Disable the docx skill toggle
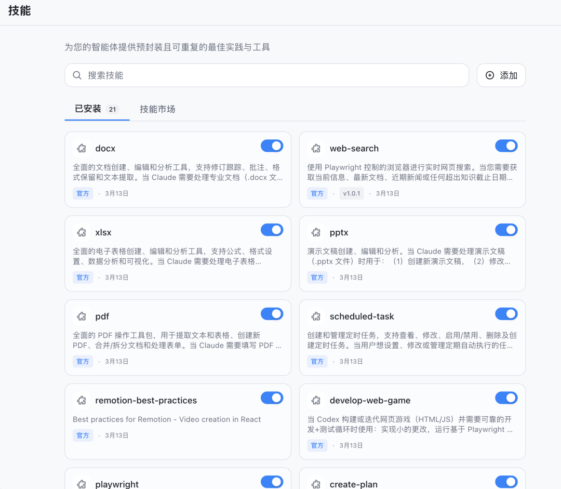This screenshot has height=489, width=561. click(x=272, y=146)
